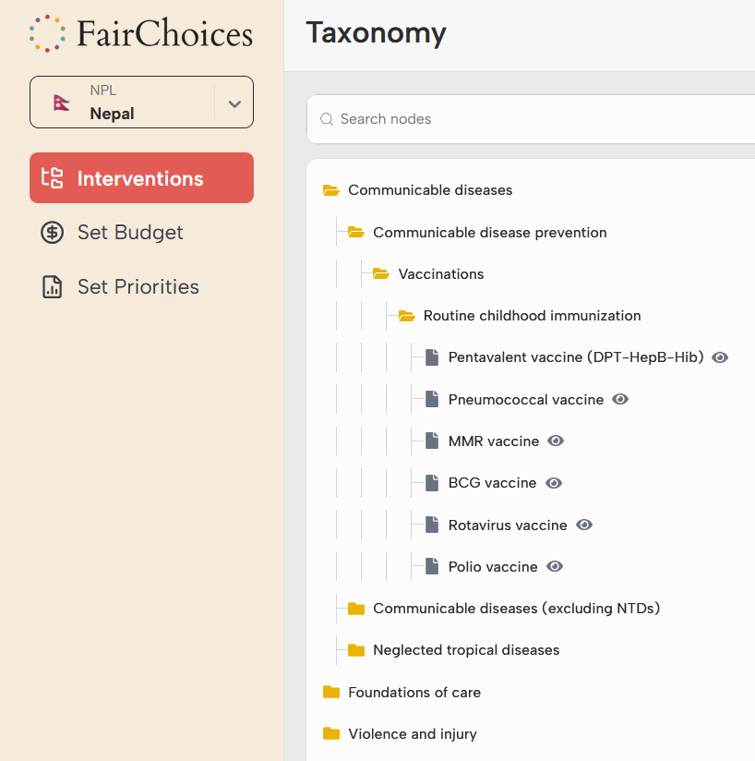Image resolution: width=755 pixels, height=761 pixels.
Task: Go to Set Budget menu item
Action: [x=130, y=233]
